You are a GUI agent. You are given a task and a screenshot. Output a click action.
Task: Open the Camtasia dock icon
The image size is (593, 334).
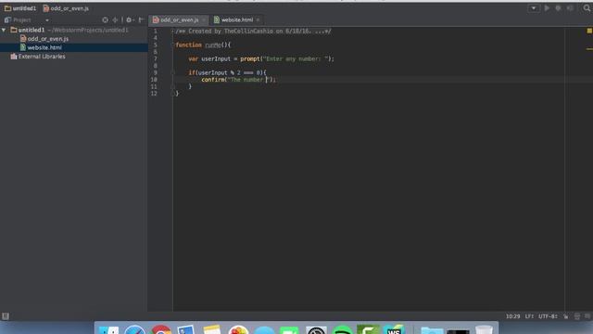[x=368, y=329]
